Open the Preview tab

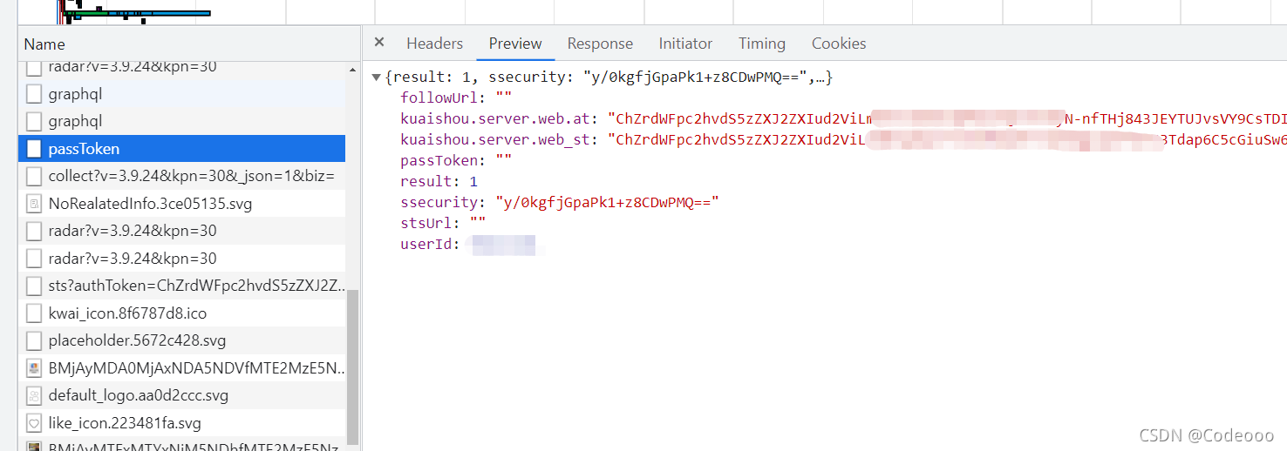click(515, 44)
